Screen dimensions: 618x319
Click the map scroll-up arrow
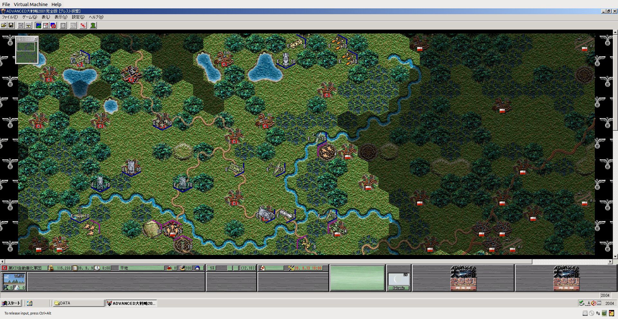pyautogui.click(x=615, y=33)
